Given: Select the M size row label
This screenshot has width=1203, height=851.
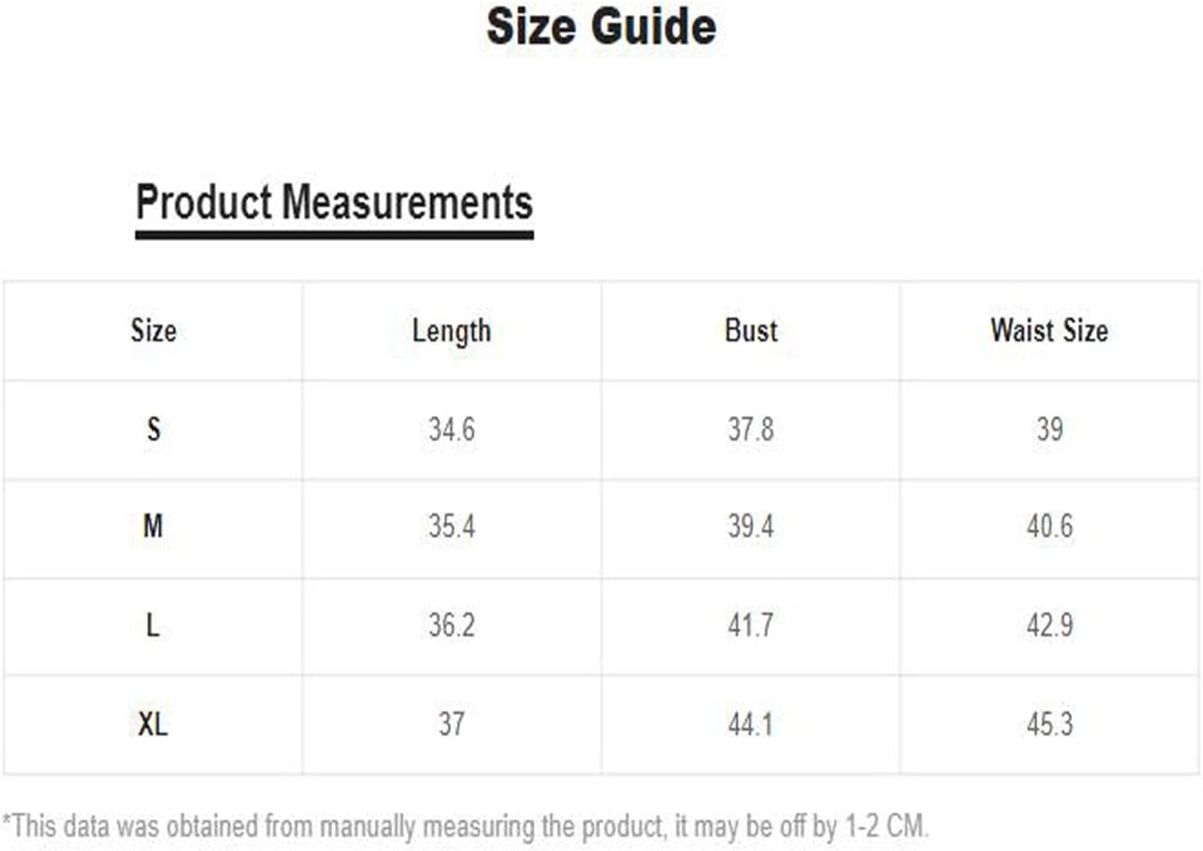Looking at the screenshot, I should (153, 527).
